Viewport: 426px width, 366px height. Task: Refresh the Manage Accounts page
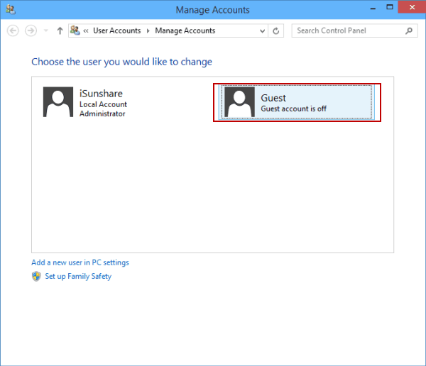275,31
